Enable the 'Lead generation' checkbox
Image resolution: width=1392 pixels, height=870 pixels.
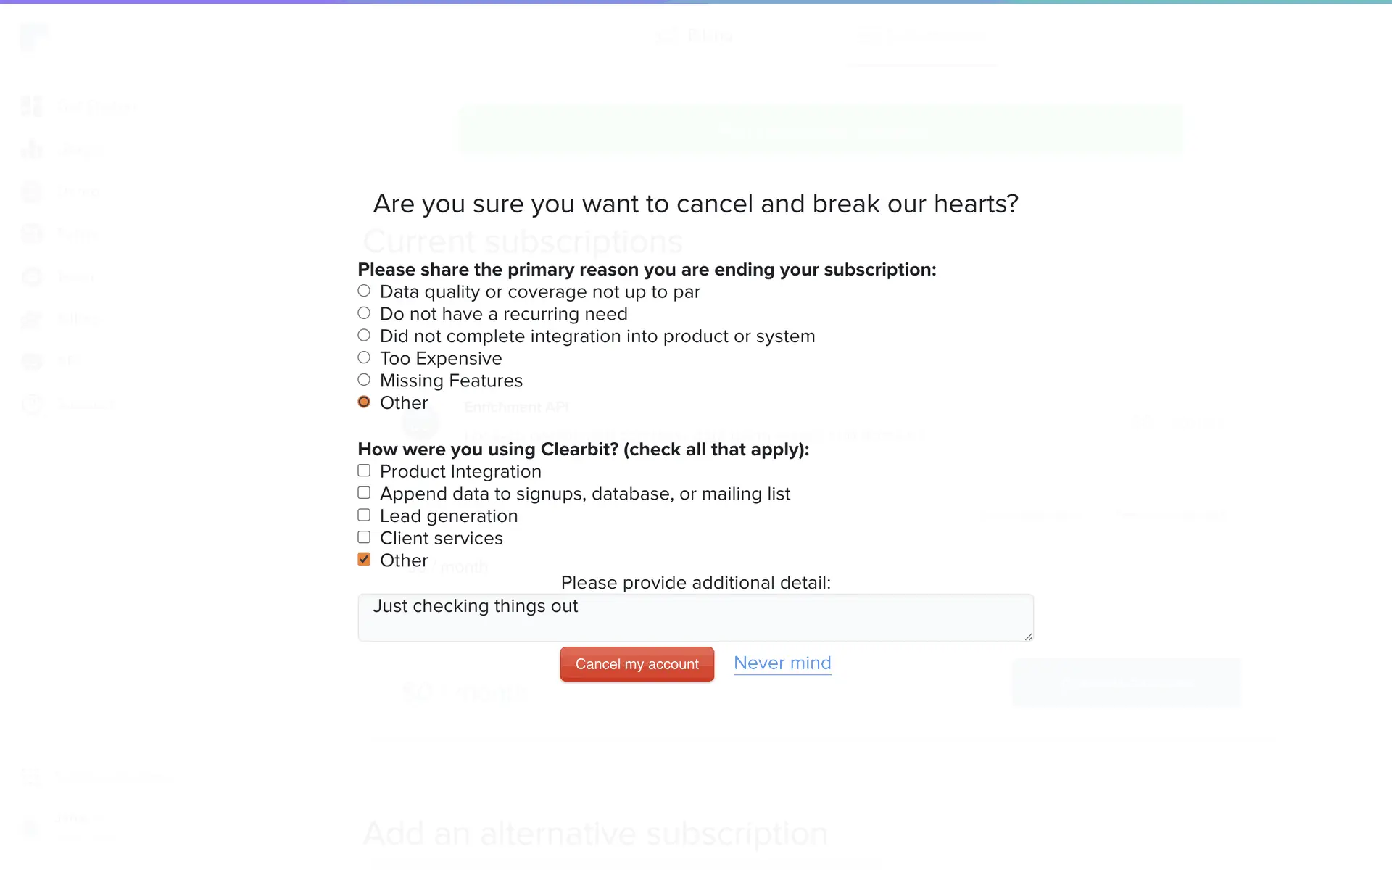(x=364, y=515)
